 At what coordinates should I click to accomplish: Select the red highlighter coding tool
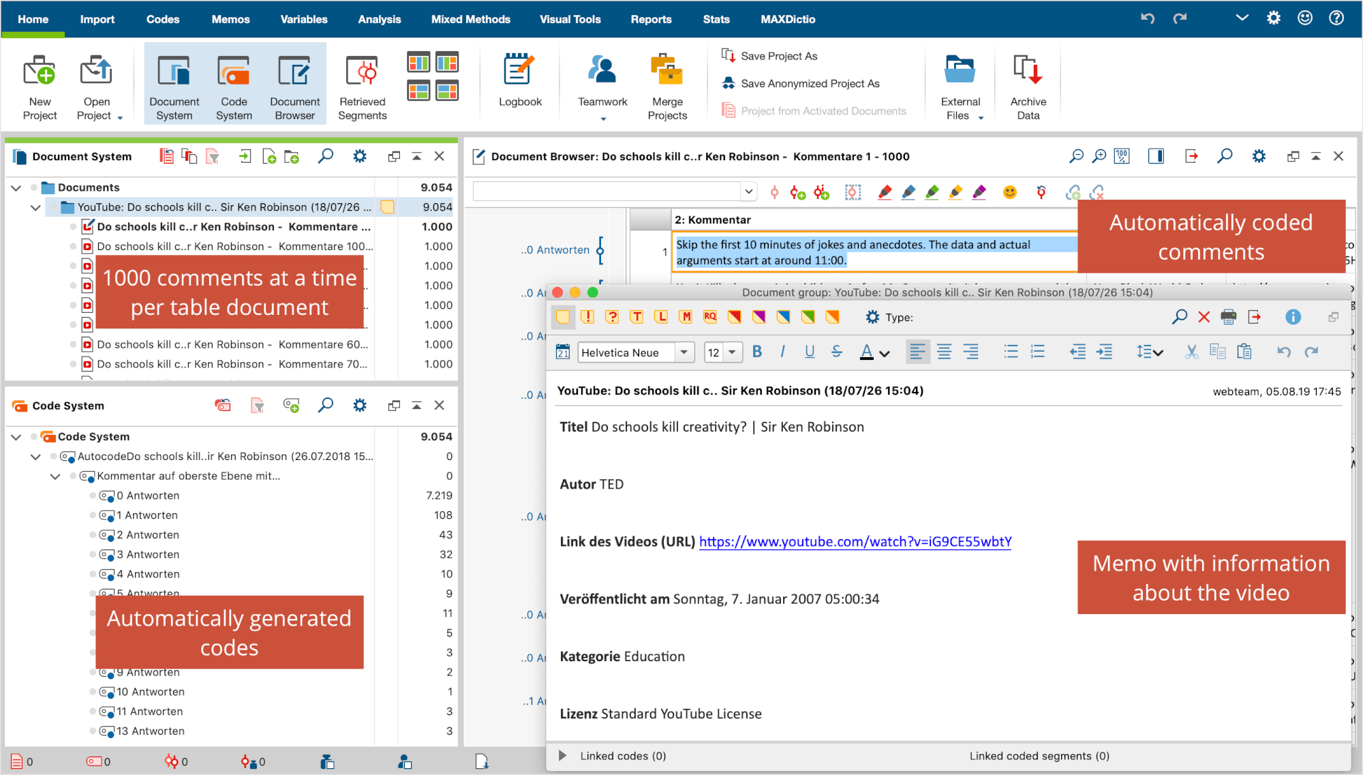pyautogui.click(x=885, y=193)
